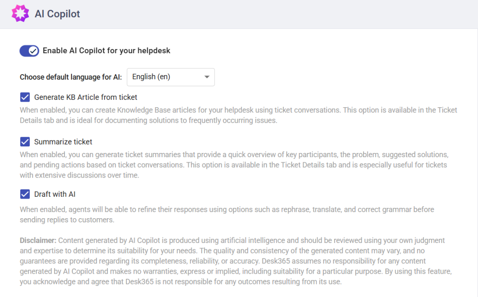The image size is (478, 297).
Task: Select the pink gradient Copilot logo
Action: point(21,14)
